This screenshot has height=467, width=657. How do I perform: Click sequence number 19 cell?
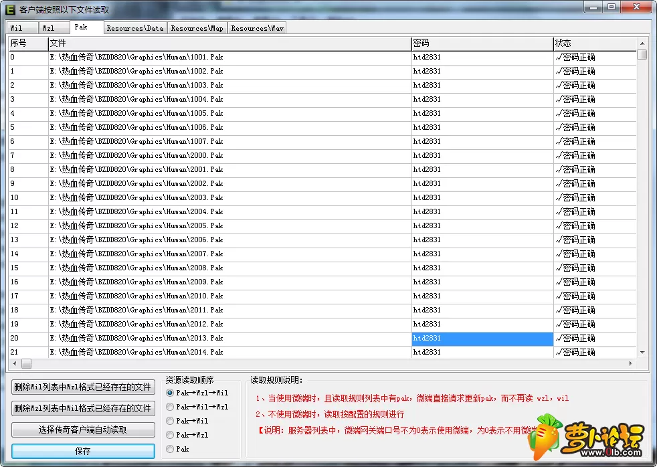(29, 324)
